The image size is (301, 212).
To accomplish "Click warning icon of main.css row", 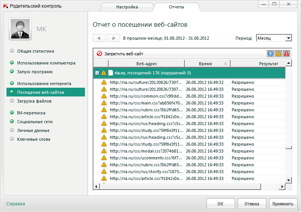I will 104,103.
